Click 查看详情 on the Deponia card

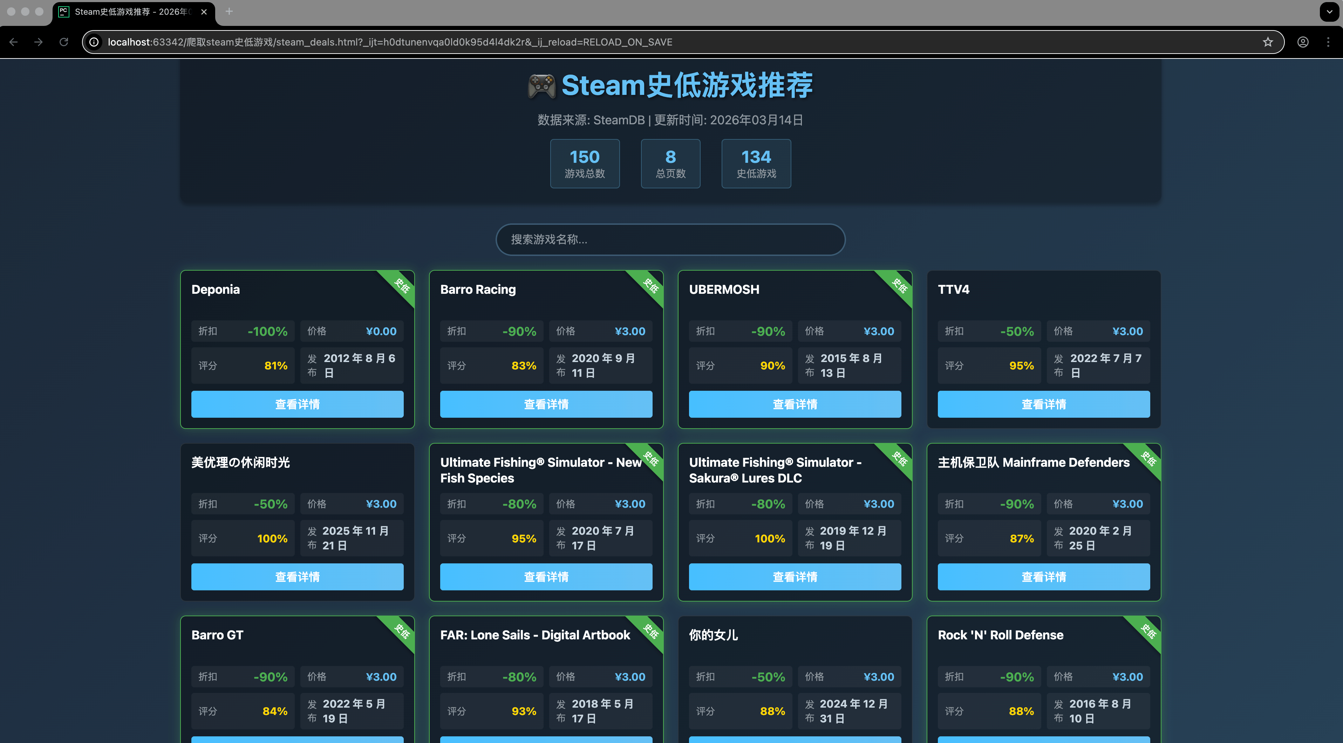(297, 404)
